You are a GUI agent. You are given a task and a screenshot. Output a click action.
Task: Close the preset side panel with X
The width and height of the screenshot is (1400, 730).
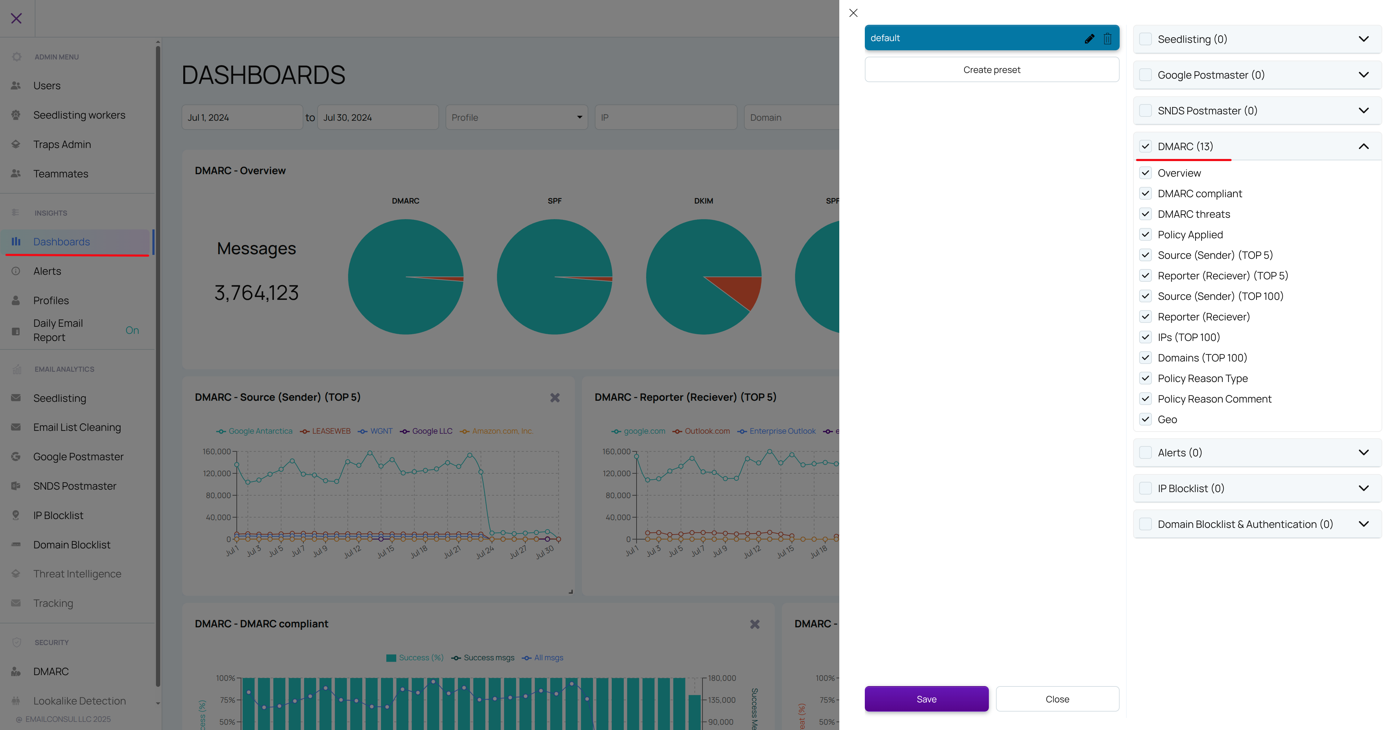[x=853, y=13]
